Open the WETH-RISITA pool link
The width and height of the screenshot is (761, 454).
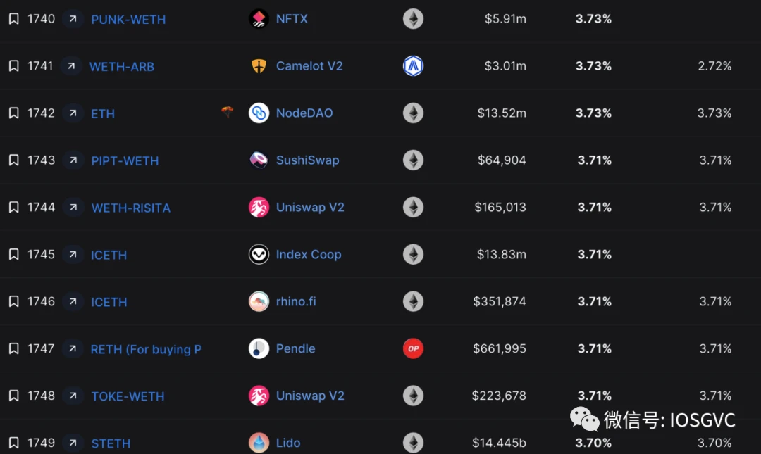tap(131, 208)
